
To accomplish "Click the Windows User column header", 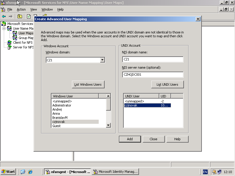I will 75,96.
